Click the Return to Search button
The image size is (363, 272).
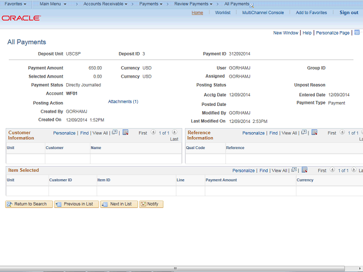click(29, 204)
